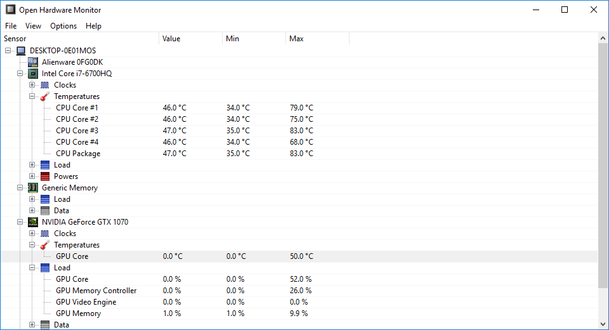
Task: Click the vertical scrollbar thumb
Action: pos(603,166)
